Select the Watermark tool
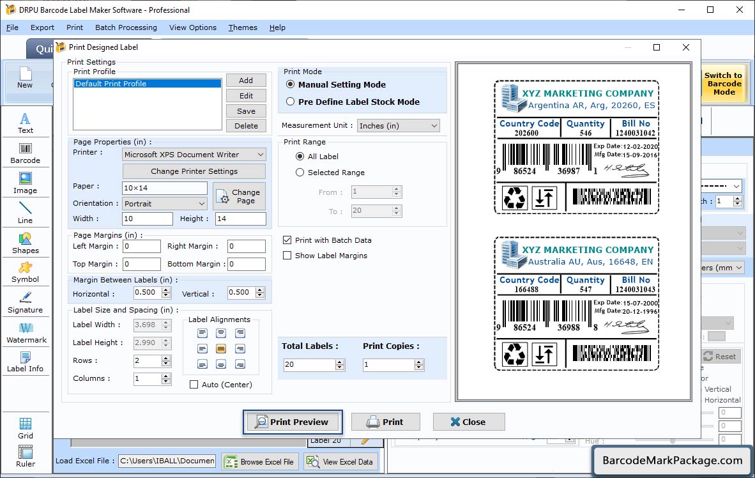The height and width of the screenshot is (478, 755). [26, 332]
